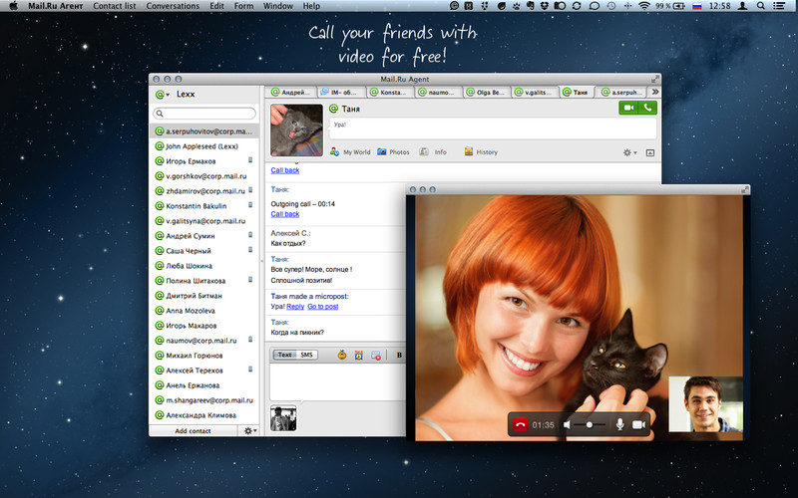Switch to the v.galits... conversation tab
The height and width of the screenshot is (498, 798).
pyautogui.click(x=535, y=92)
